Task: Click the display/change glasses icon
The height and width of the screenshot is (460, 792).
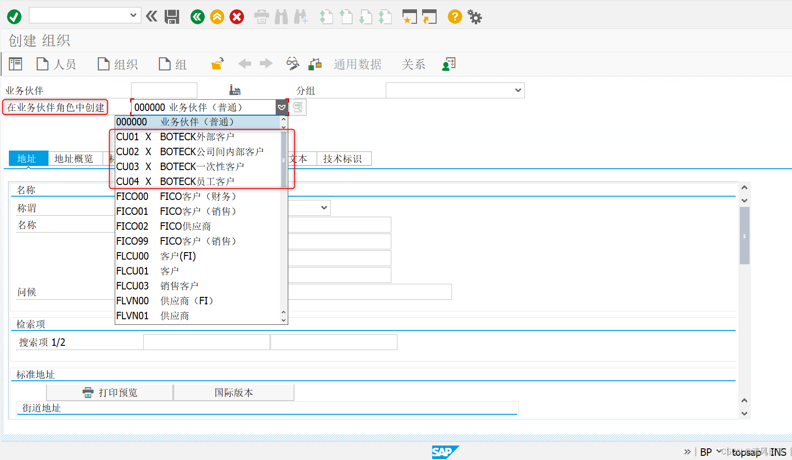Action: (292, 64)
